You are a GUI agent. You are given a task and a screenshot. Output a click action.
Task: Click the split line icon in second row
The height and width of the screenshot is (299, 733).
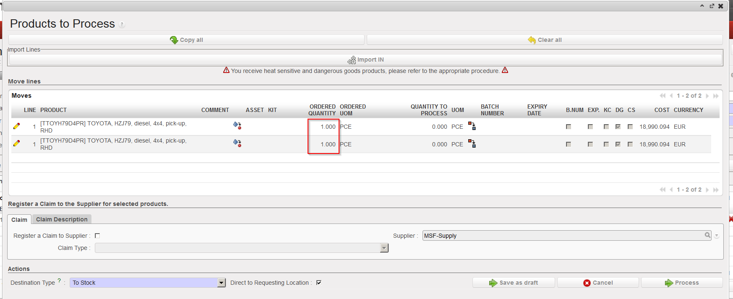[472, 144]
